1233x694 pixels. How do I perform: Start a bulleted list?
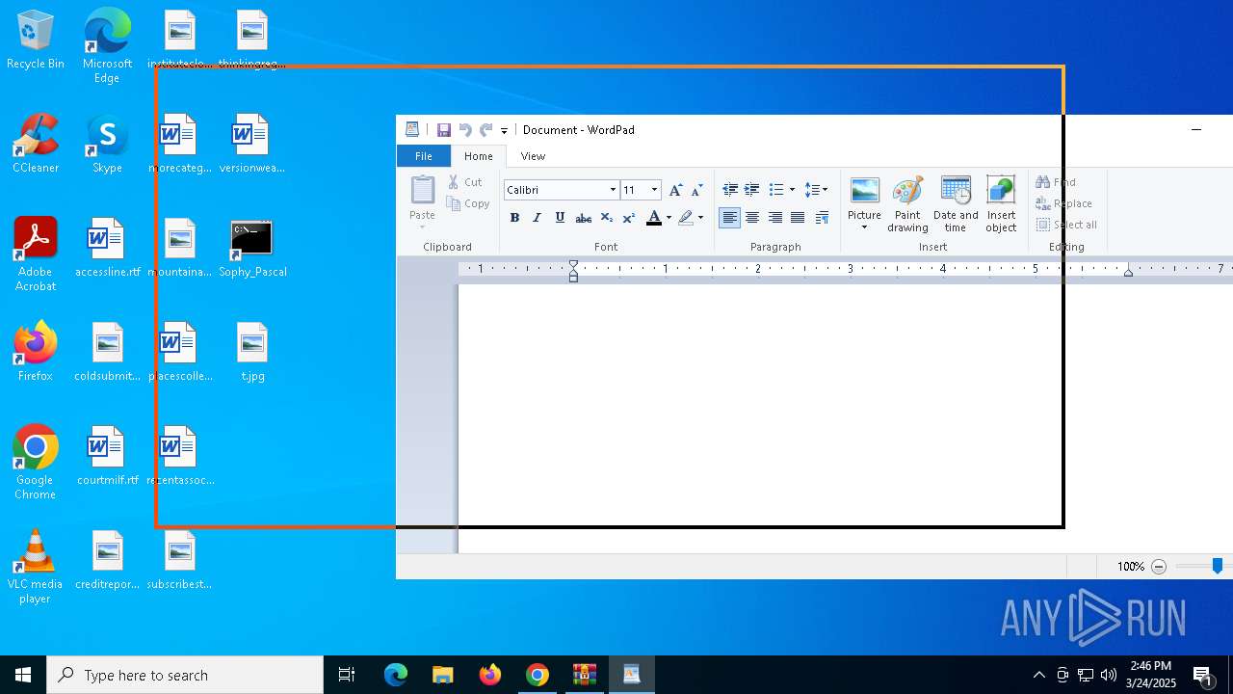point(776,190)
